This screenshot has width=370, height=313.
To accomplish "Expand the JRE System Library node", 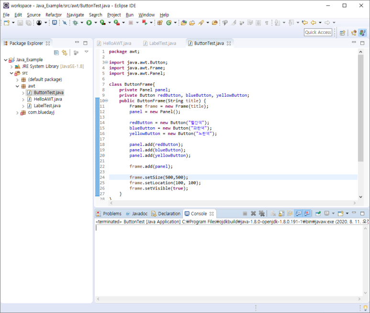I will point(11,67).
